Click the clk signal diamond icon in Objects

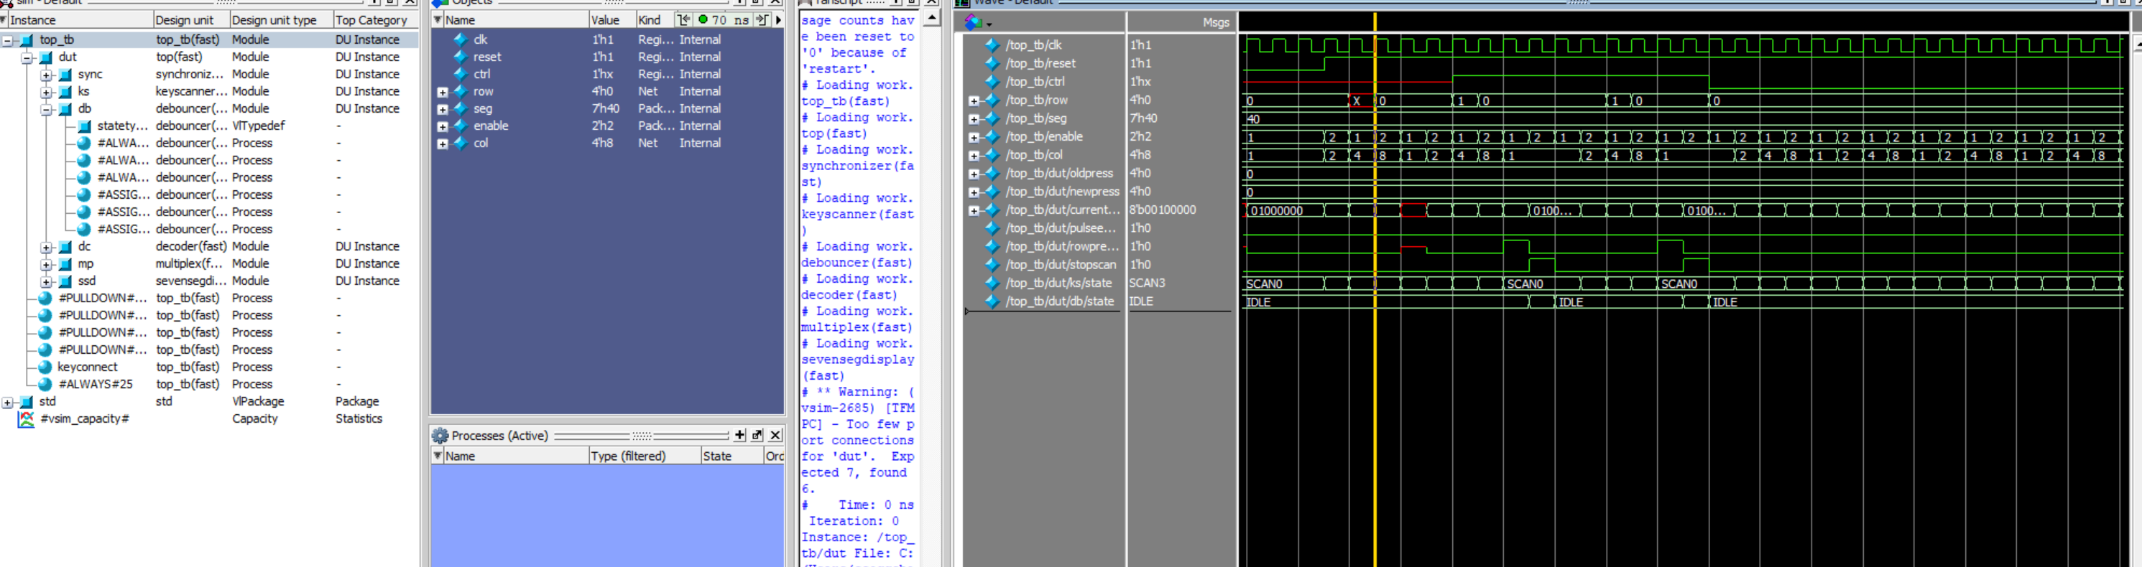click(460, 40)
